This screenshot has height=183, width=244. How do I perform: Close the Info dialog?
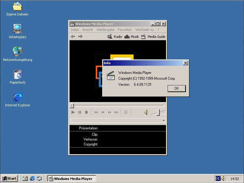pos(185,63)
